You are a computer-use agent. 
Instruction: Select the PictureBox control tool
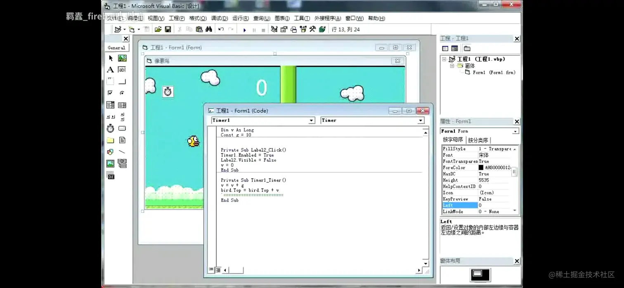coord(122,58)
